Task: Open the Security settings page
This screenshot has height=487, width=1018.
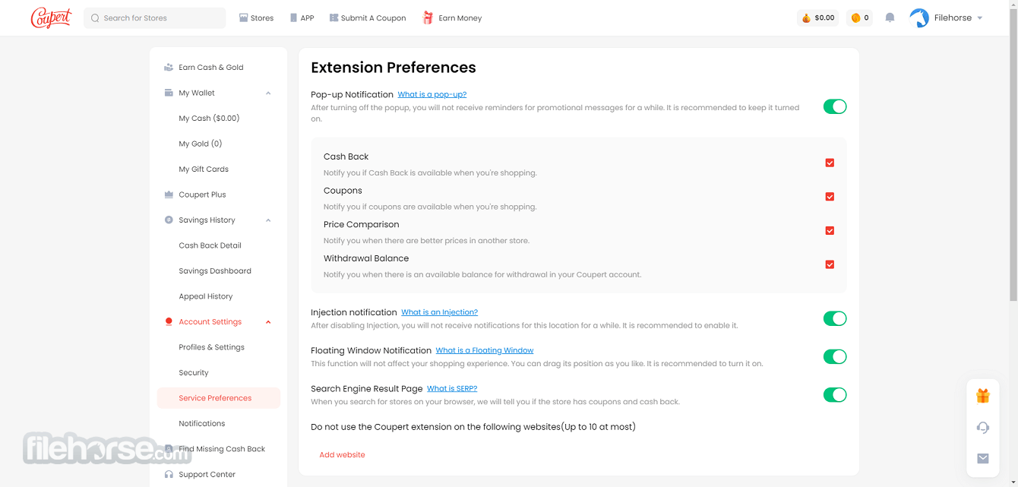Action: coord(194,373)
